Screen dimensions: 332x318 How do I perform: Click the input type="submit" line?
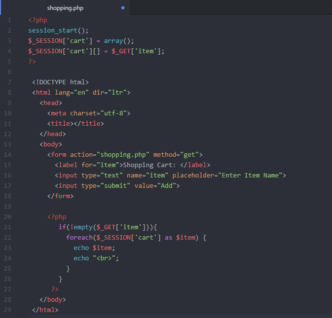click(117, 186)
